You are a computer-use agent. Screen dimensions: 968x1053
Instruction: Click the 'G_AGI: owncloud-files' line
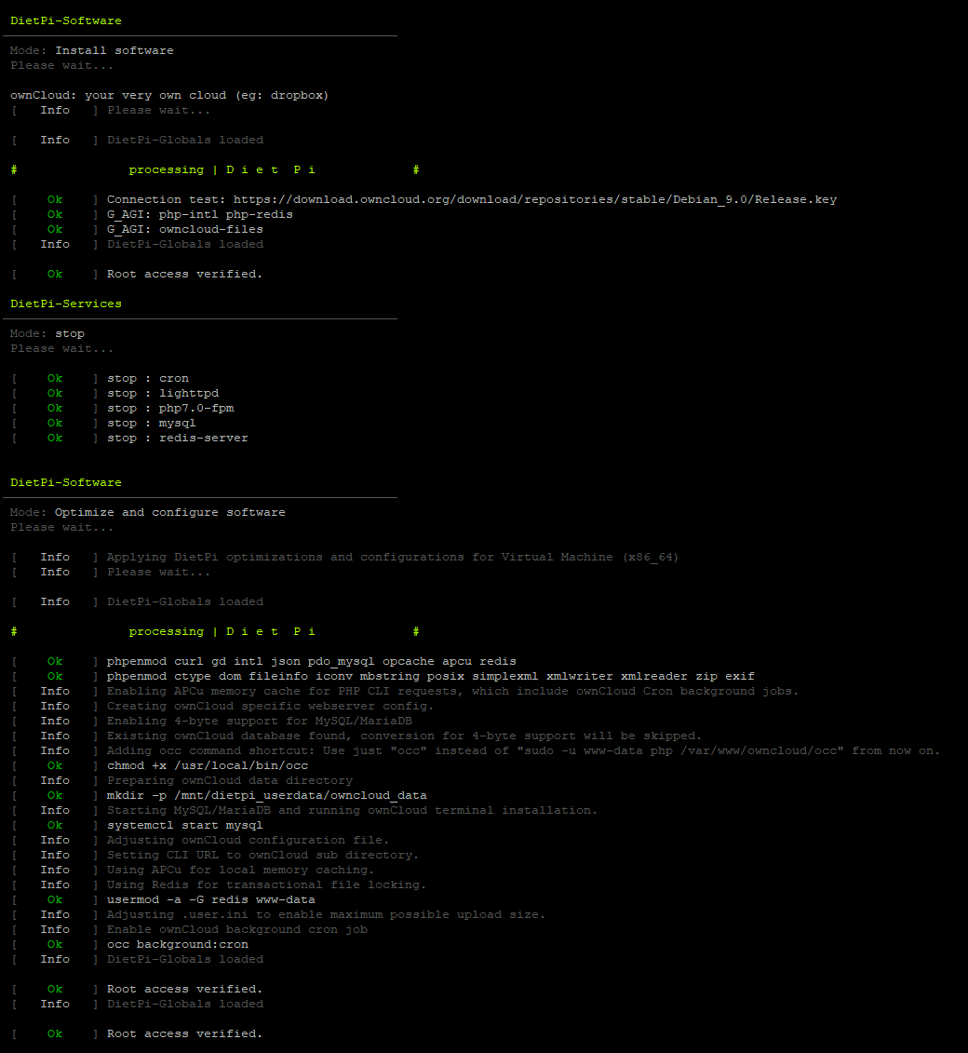(185, 230)
